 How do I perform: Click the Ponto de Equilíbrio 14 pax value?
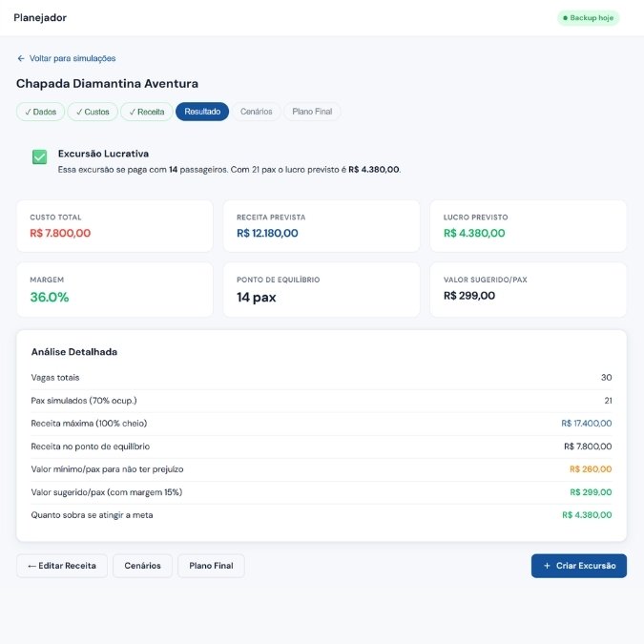(257, 297)
